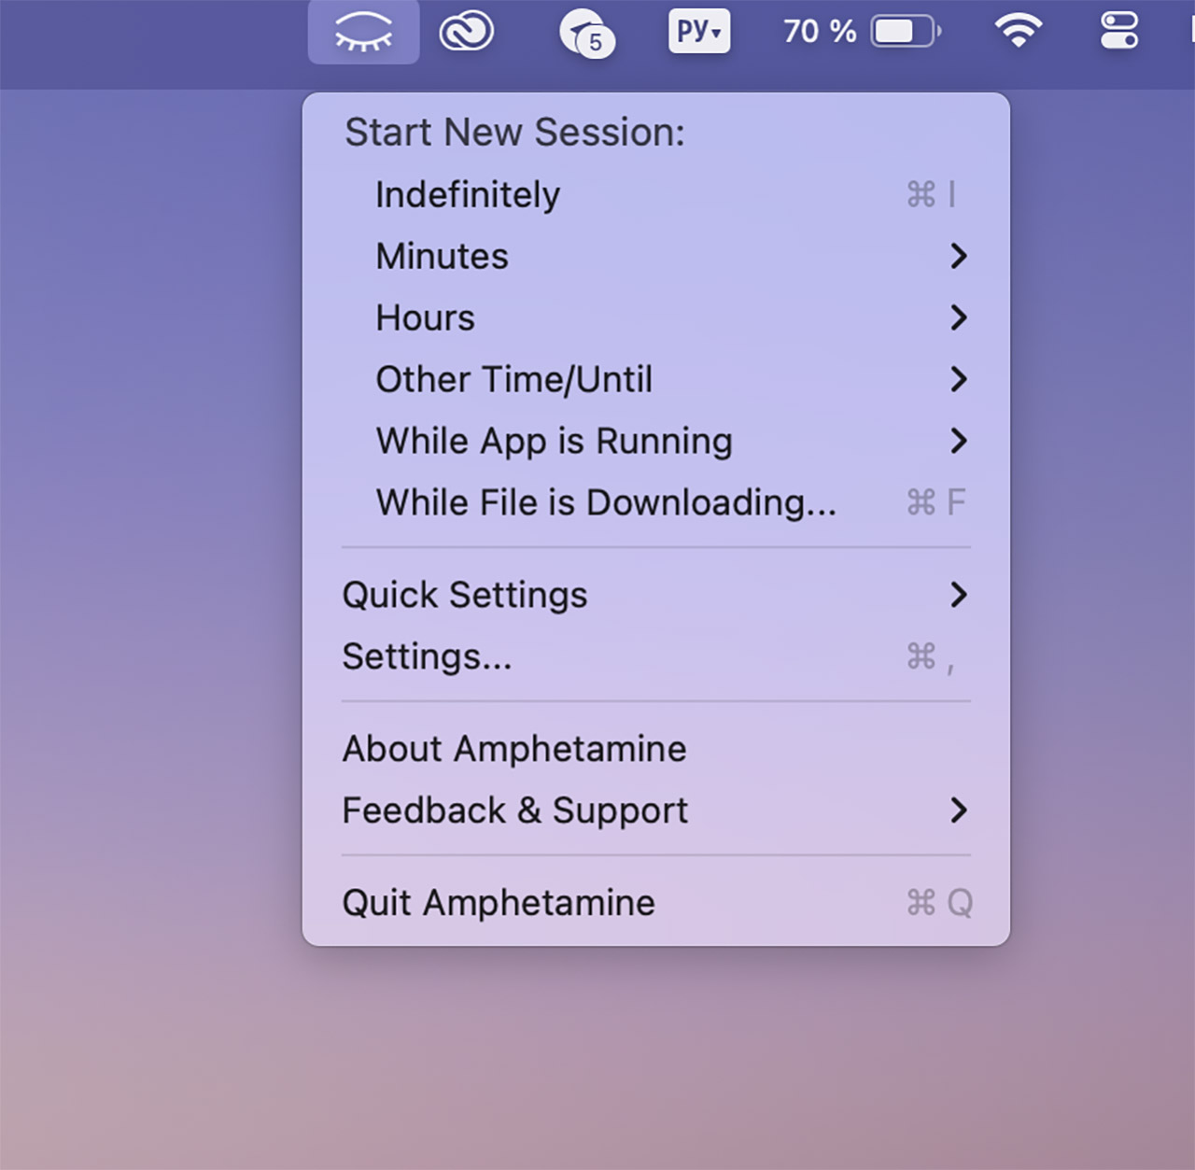The image size is (1195, 1170).
Task: Expand the Other Time/Until chevron arrow
Action: (x=959, y=379)
